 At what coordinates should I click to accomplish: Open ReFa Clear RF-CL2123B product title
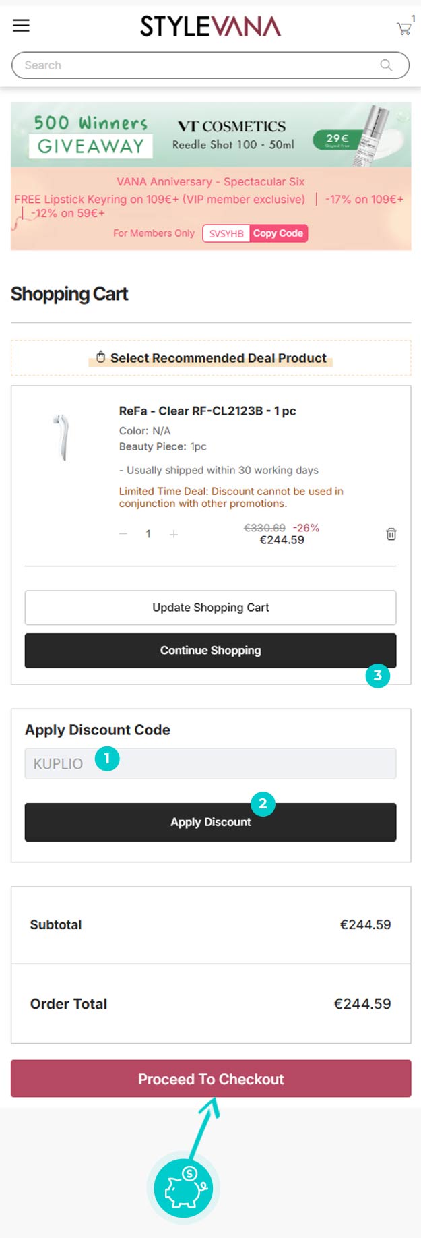point(207,411)
